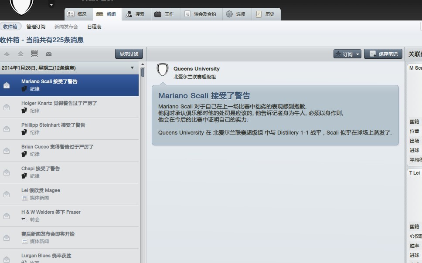Image resolution: width=422 pixels, height=263 pixels.
Task: Click open-envelope icon on H & W Welders row
Action: (x=7, y=216)
